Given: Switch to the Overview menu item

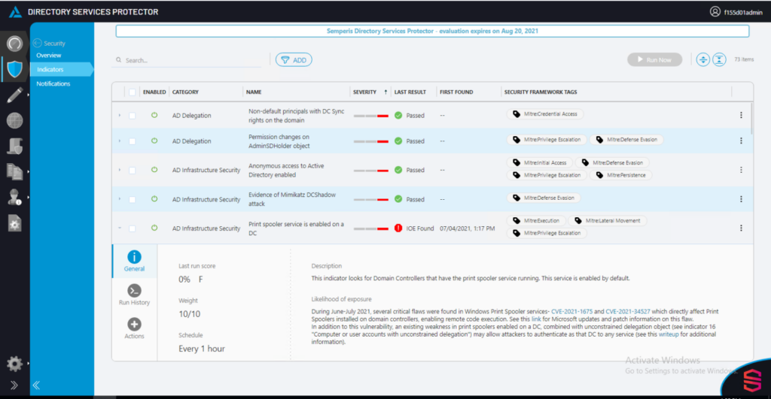Looking at the screenshot, I should pos(49,56).
